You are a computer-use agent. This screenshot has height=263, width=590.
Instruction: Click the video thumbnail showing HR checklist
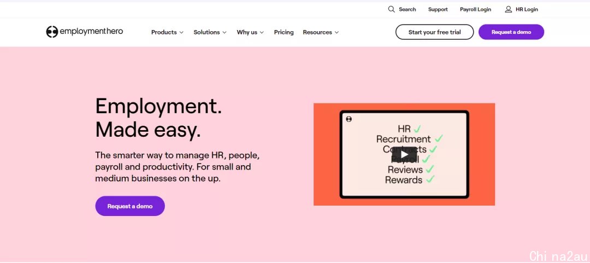point(404,155)
